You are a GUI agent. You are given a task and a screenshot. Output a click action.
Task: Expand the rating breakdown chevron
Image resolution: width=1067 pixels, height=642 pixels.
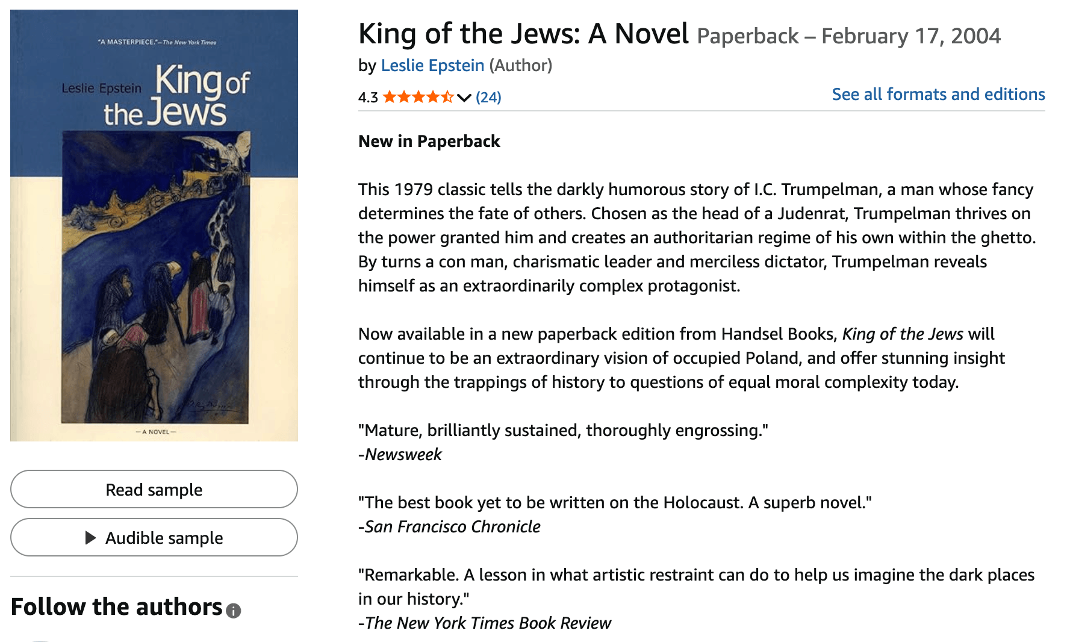point(464,98)
